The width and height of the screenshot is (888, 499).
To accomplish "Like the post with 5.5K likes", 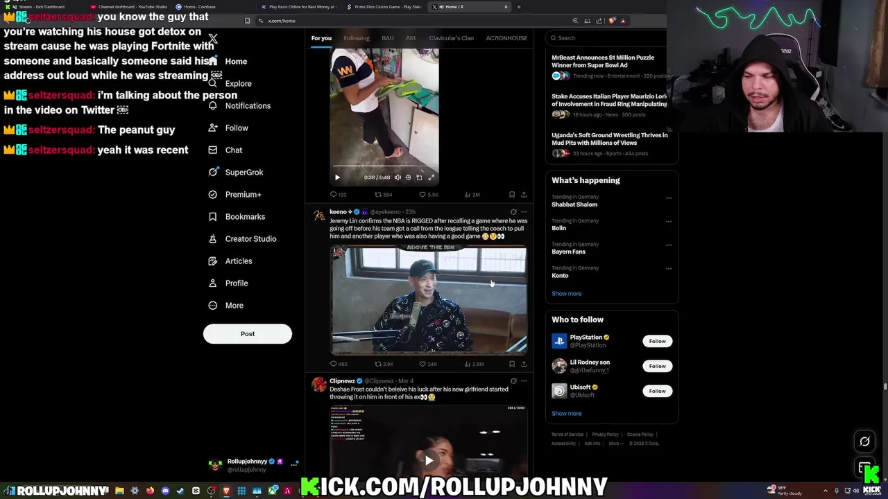I will [x=428, y=195].
